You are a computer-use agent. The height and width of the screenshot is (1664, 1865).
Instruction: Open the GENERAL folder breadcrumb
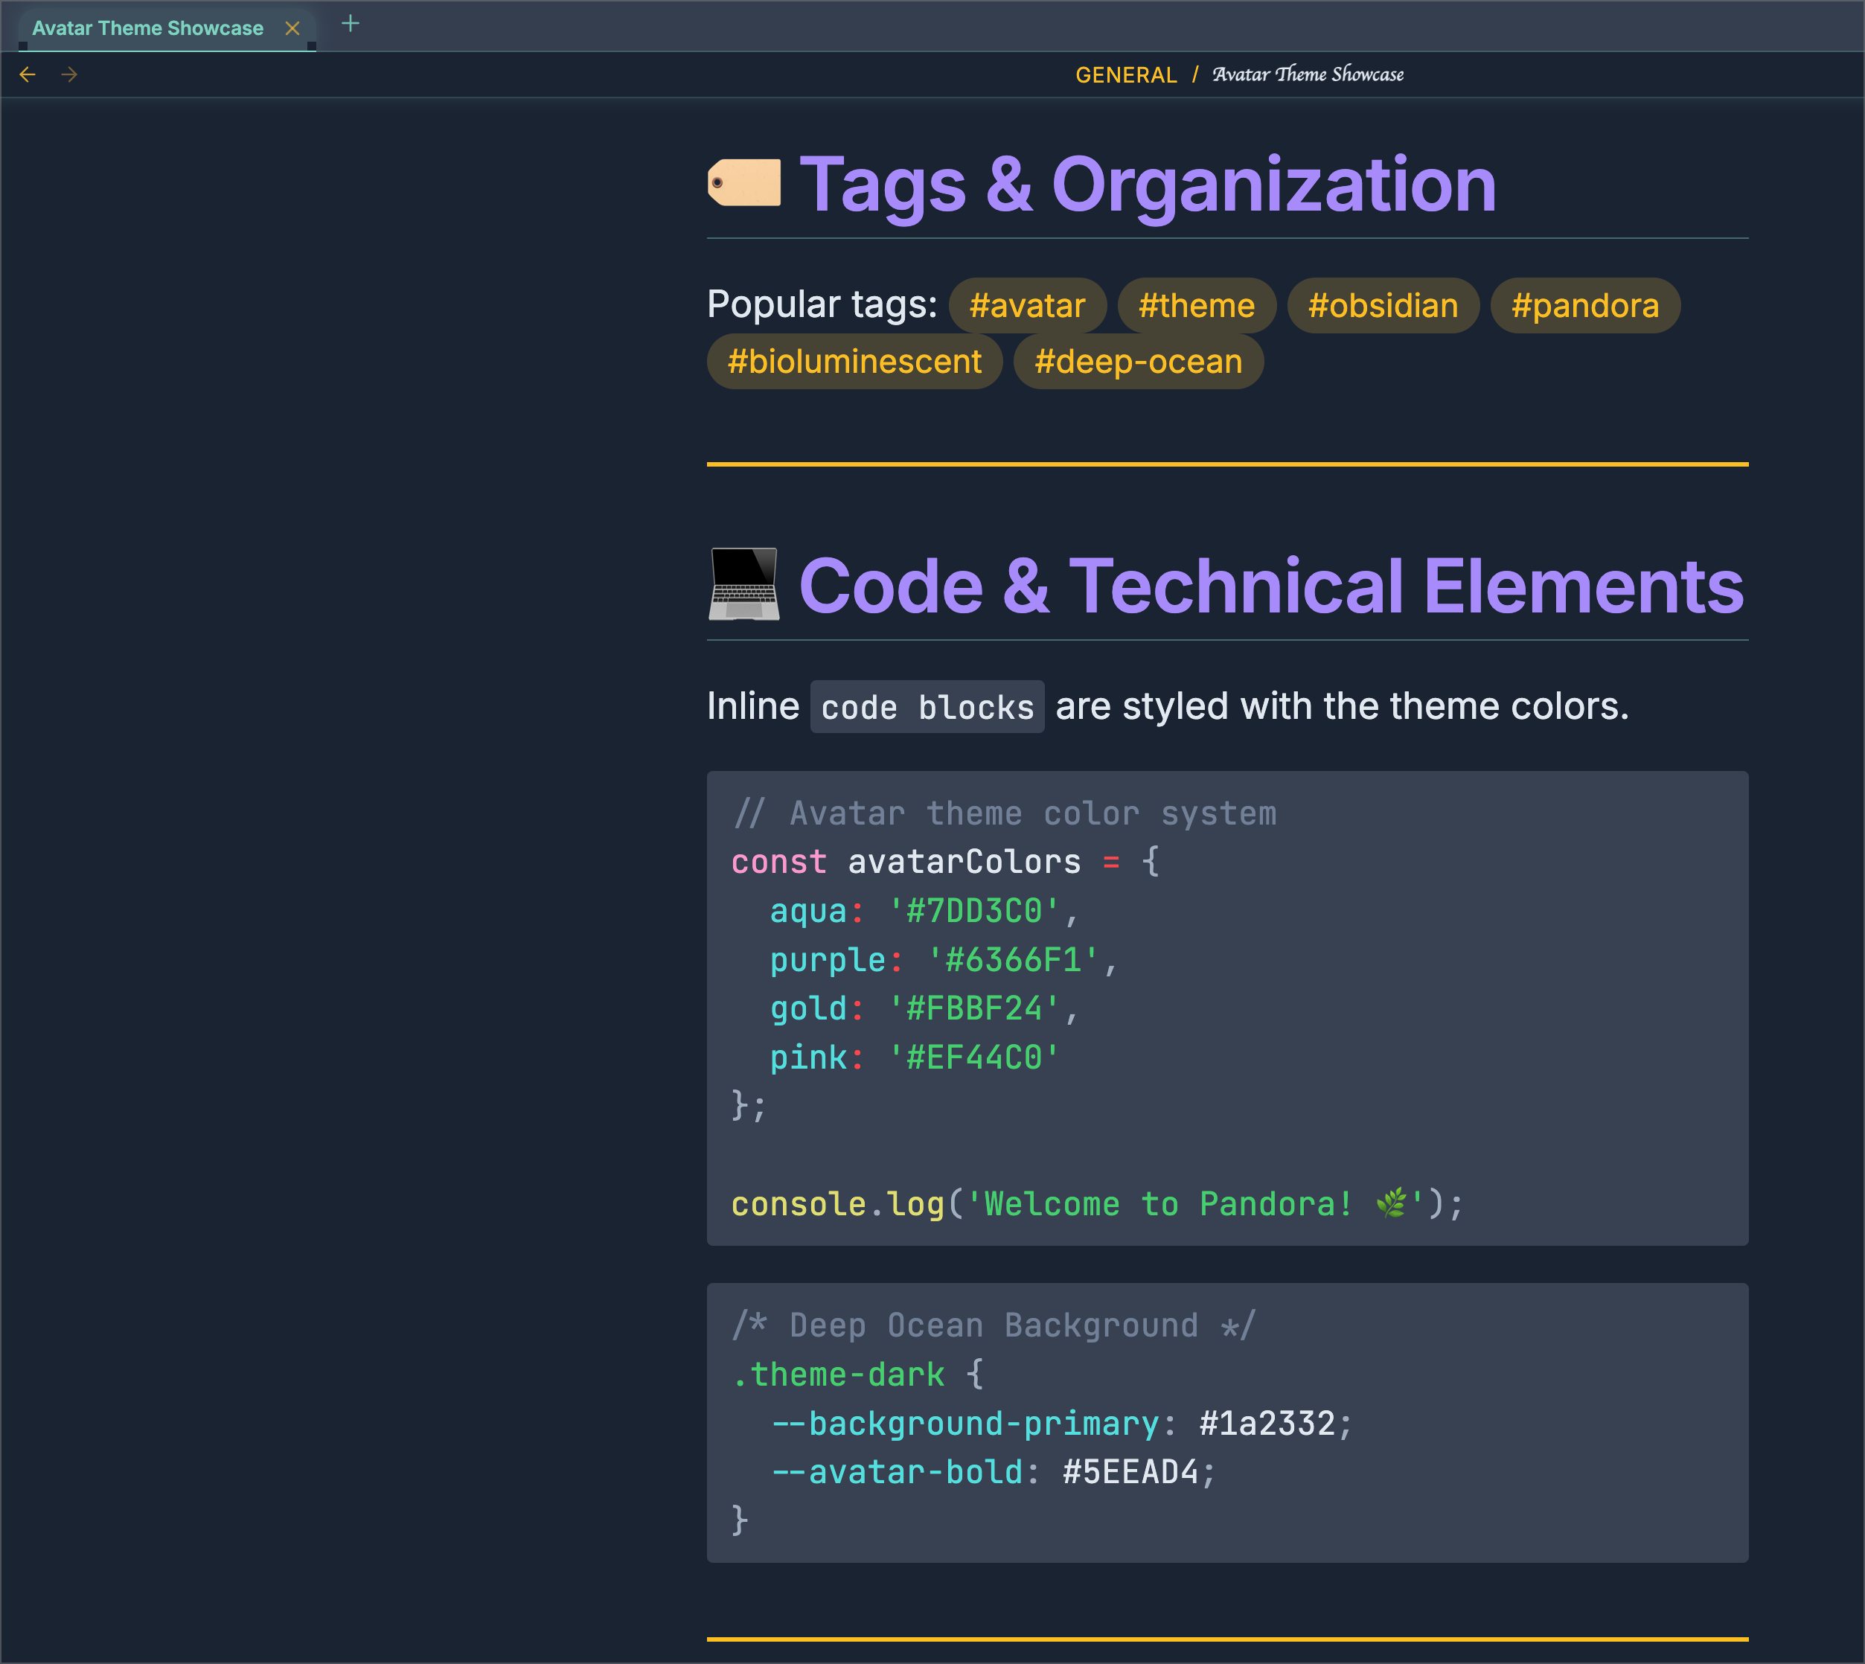(x=1125, y=75)
